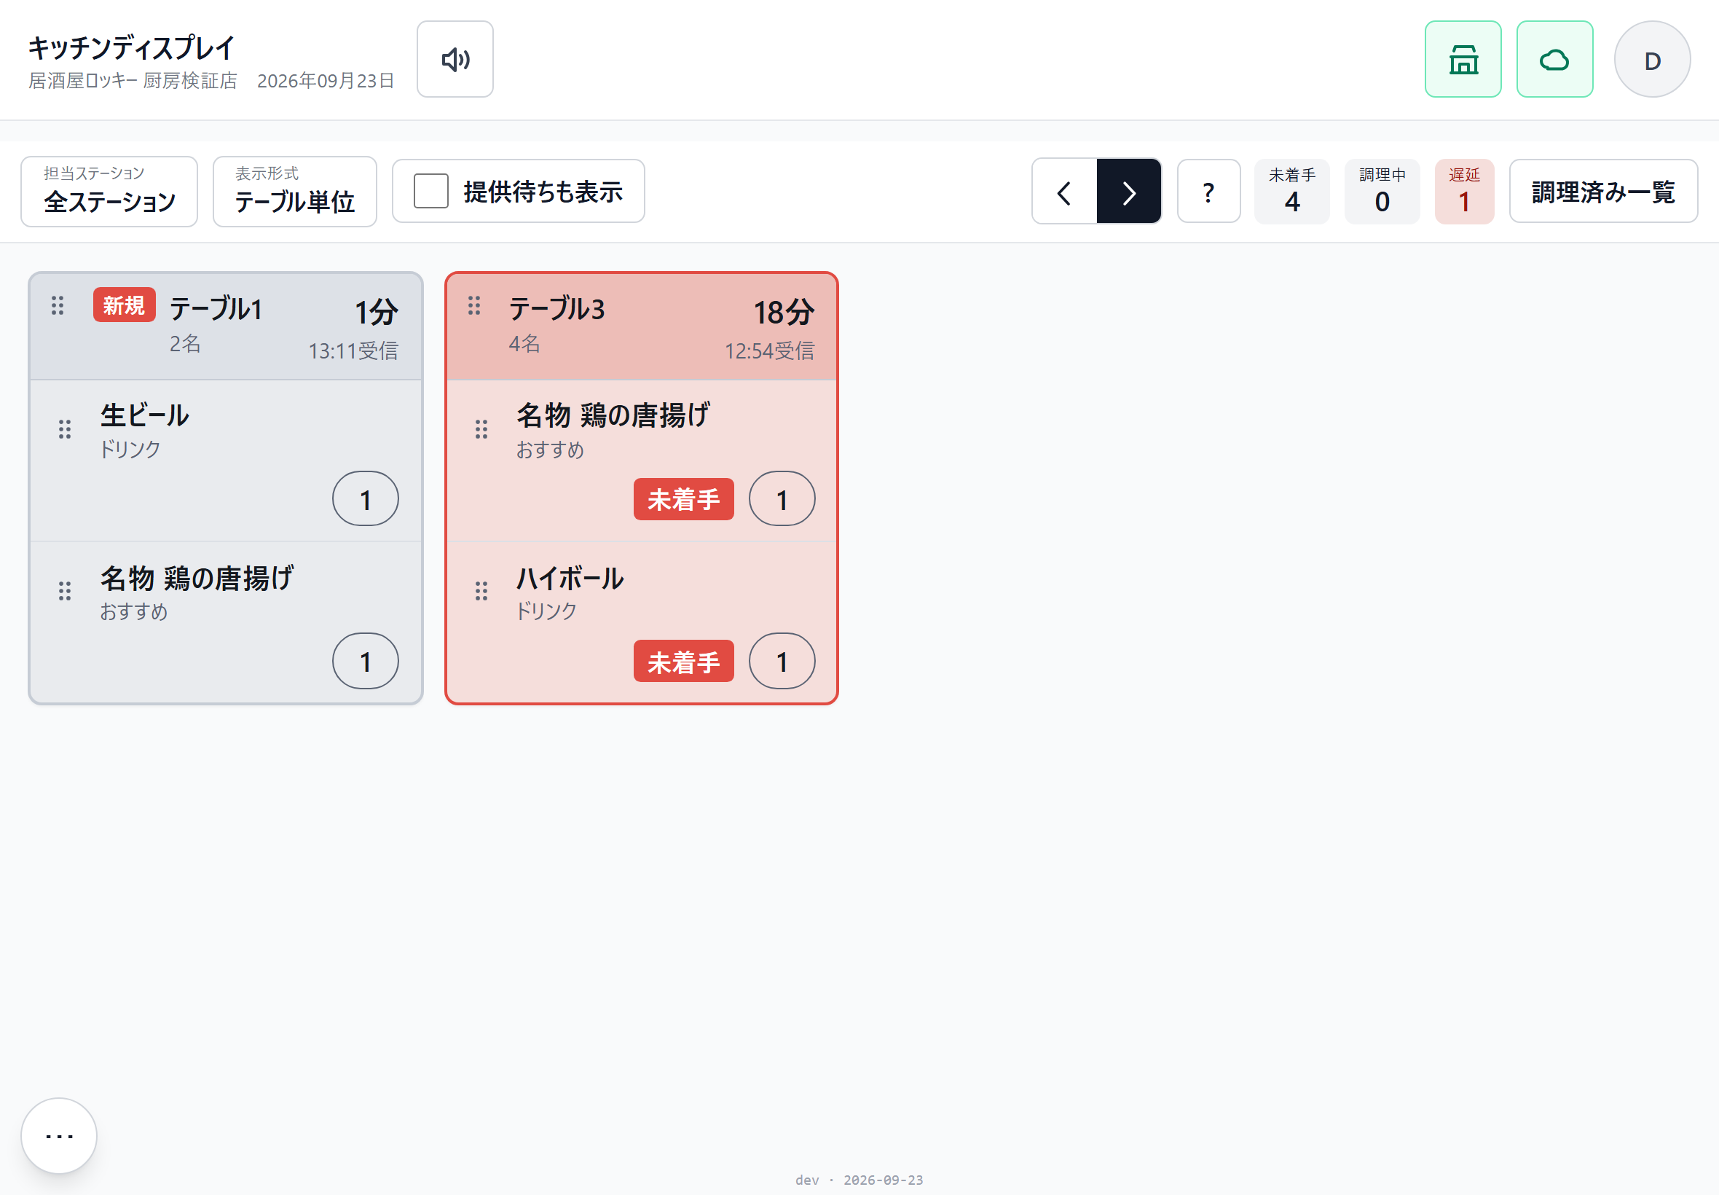Open the three-dots floating menu

(x=59, y=1136)
